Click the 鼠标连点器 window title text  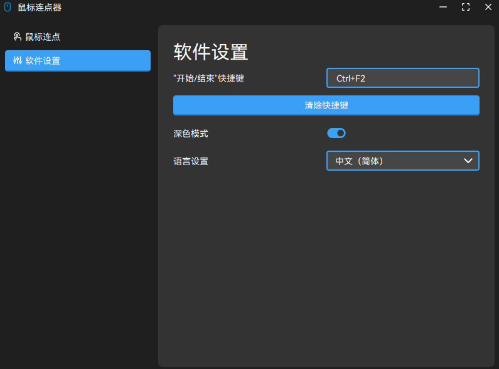pos(40,8)
